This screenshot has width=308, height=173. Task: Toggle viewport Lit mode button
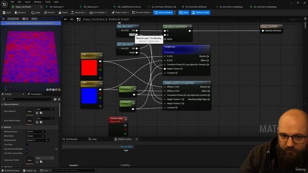tap(26, 19)
